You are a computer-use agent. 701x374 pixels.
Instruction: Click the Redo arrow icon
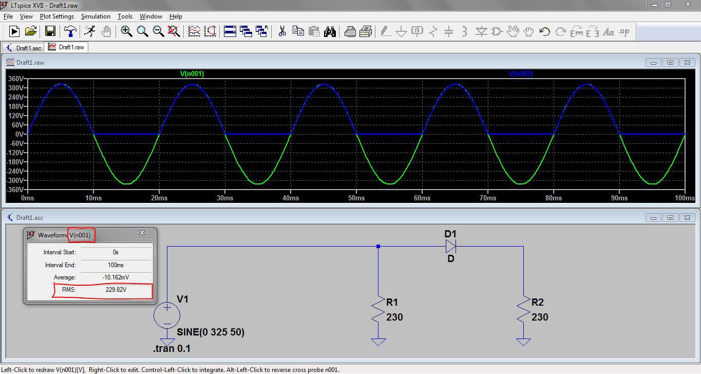coord(560,32)
